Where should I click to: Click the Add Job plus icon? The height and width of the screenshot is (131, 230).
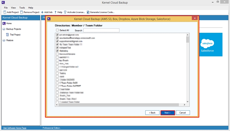[42, 12]
